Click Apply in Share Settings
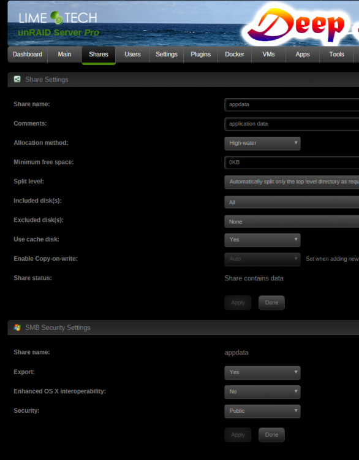Image resolution: width=359 pixels, height=460 pixels. tap(238, 302)
